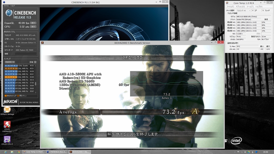Click the CPUID 0x610F01 value
Viewport: 274px width, 154px height.
241,40
